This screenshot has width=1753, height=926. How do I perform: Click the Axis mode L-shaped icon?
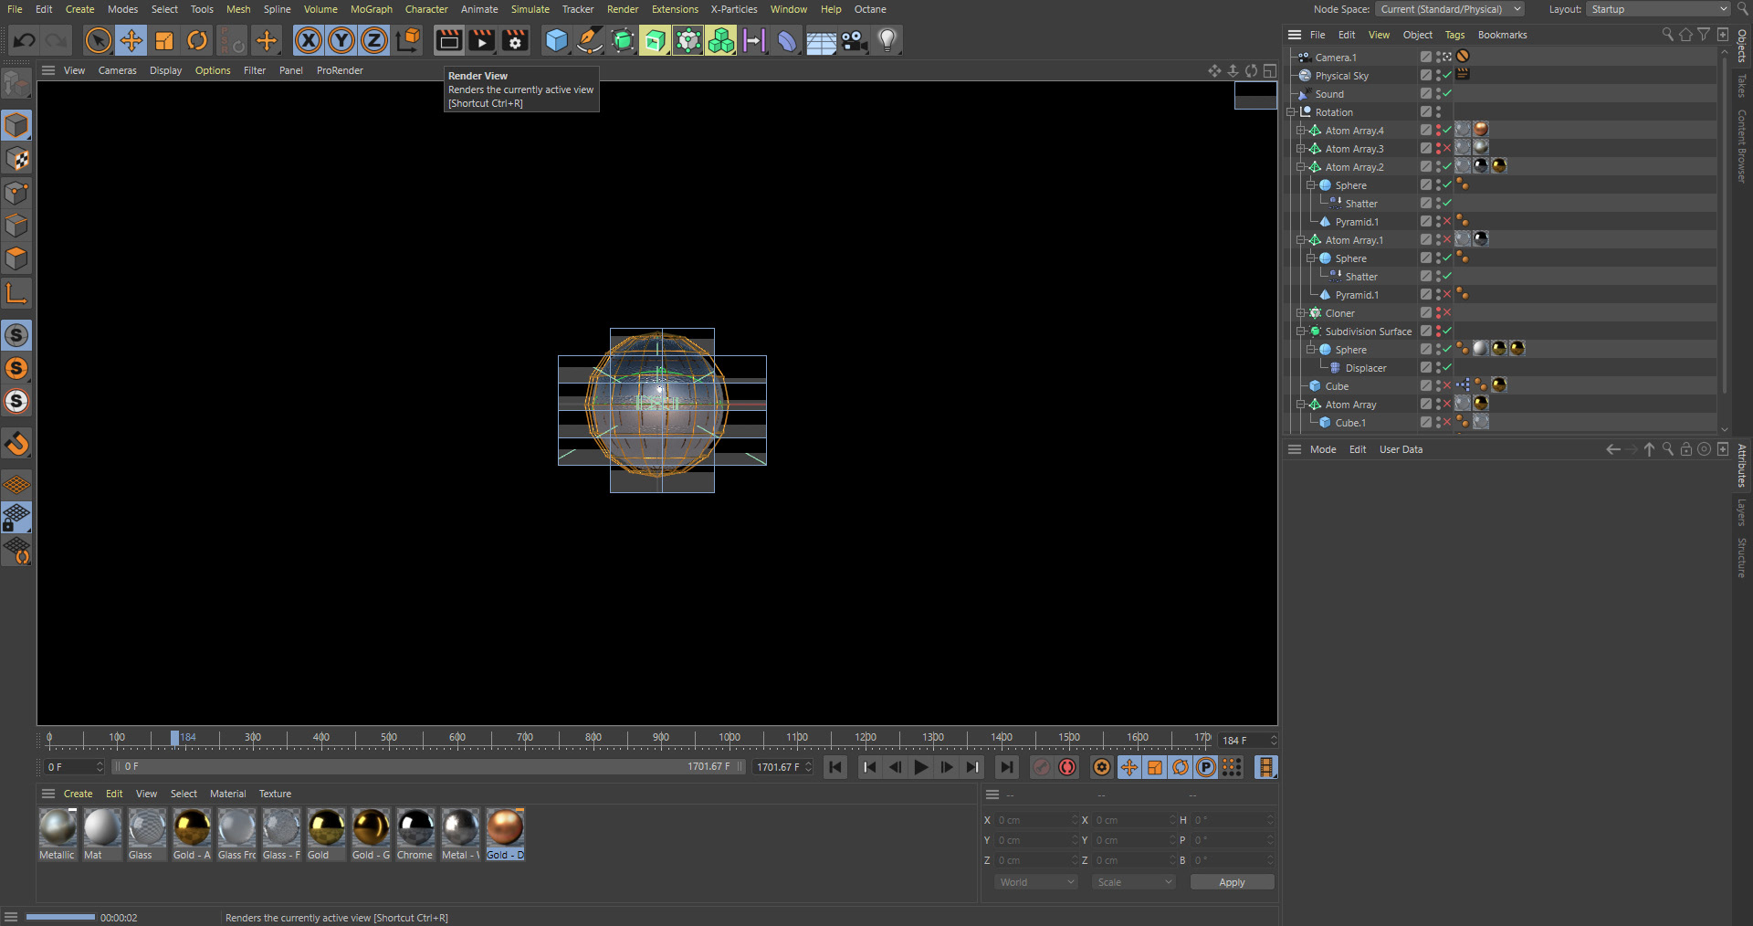tap(17, 293)
